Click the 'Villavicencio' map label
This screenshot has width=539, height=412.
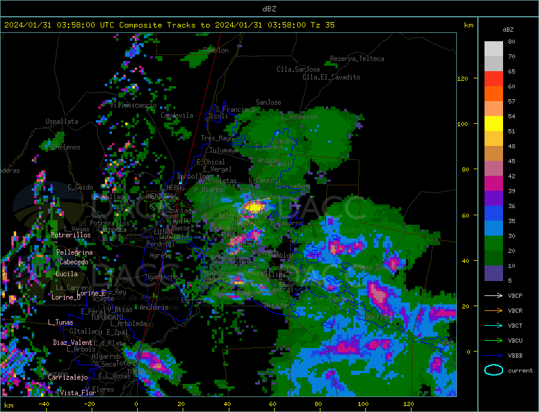coord(133,105)
